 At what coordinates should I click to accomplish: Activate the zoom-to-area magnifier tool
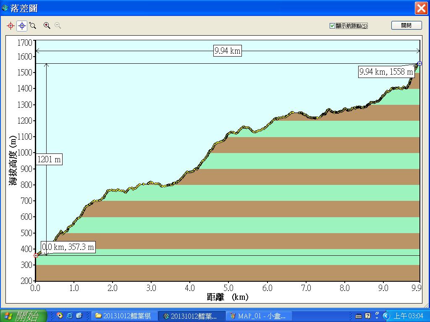click(x=33, y=26)
